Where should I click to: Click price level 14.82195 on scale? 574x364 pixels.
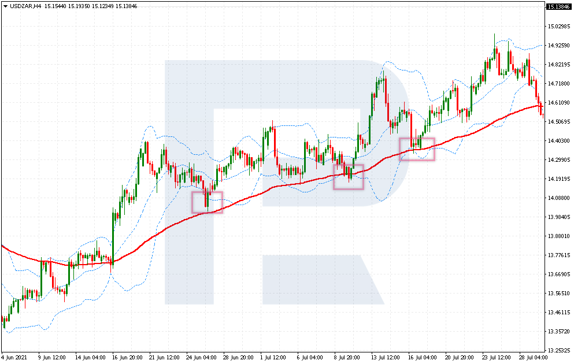558,64
